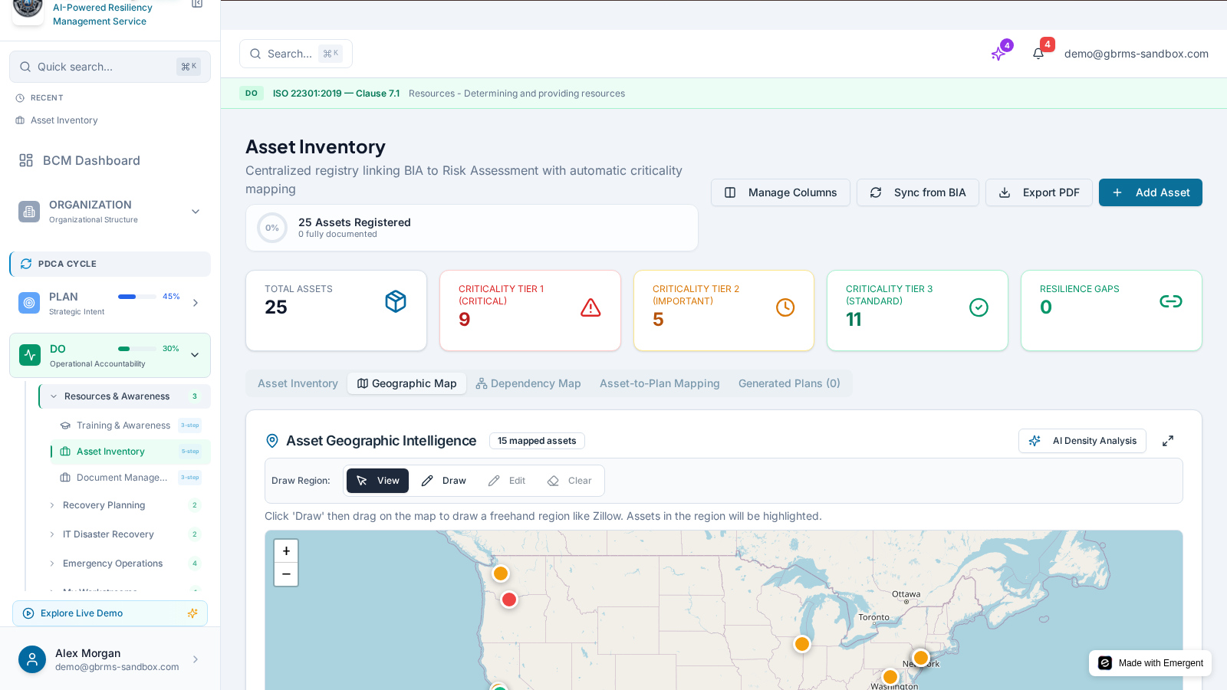The image size is (1227, 690).
Task: Expand the map to fullscreen
Action: click(x=1168, y=441)
